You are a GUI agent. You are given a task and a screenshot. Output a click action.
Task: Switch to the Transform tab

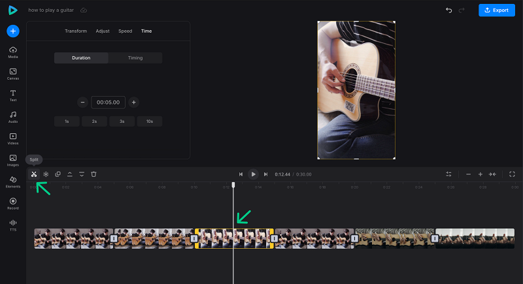pos(76,31)
